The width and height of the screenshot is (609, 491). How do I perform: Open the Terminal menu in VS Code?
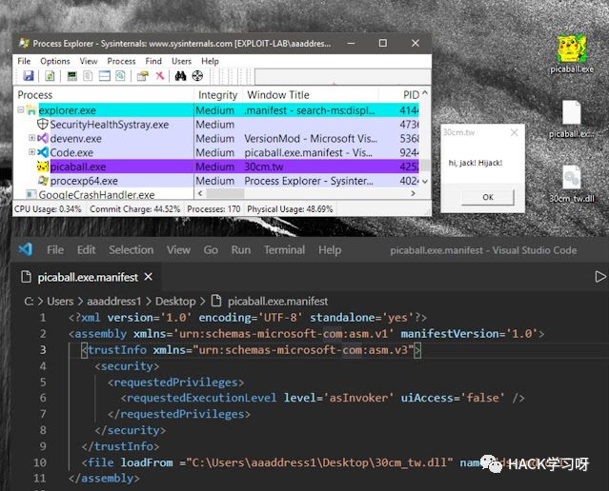pos(284,249)
